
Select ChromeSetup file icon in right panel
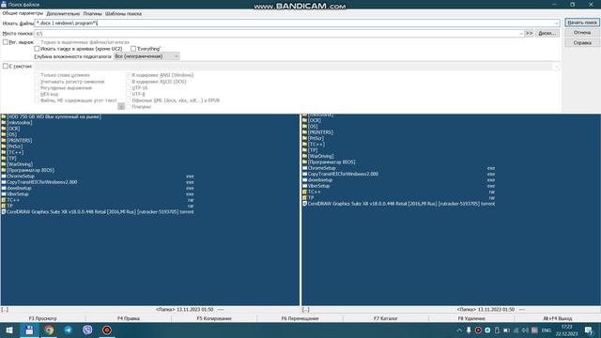304,168
